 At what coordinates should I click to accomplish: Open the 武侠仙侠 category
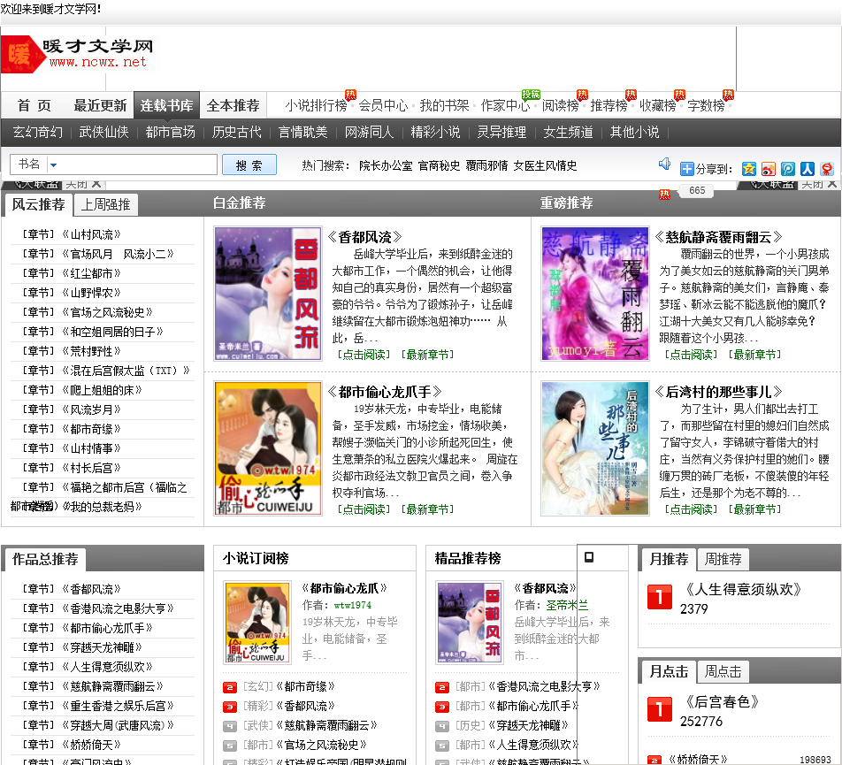[x=103, y=132]
